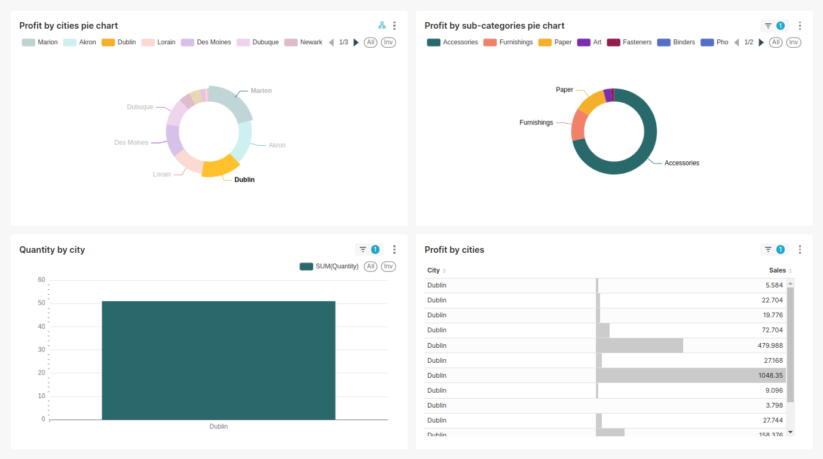Go to next legend page on cities pie chart
The width and height of the screenshot is (823, 459).
click(x=356, y=42)
